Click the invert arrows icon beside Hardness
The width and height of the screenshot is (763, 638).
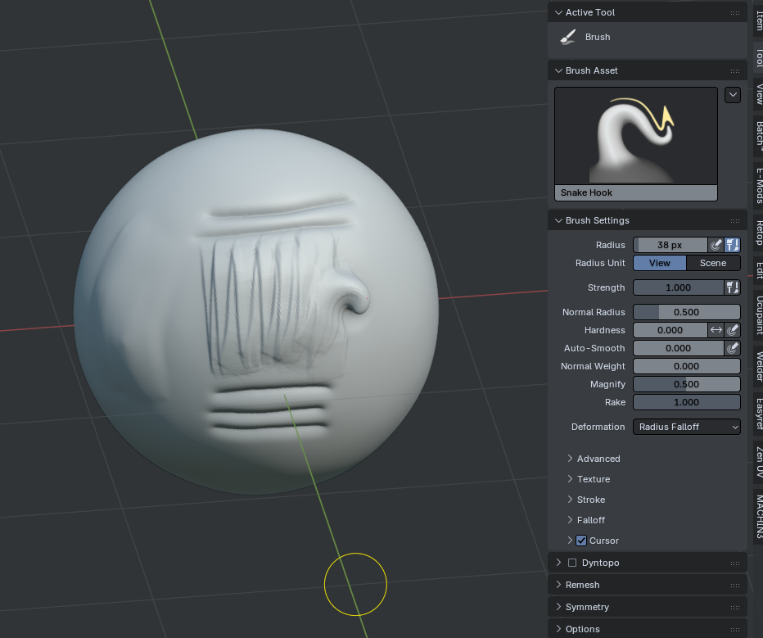pos(716,330)
